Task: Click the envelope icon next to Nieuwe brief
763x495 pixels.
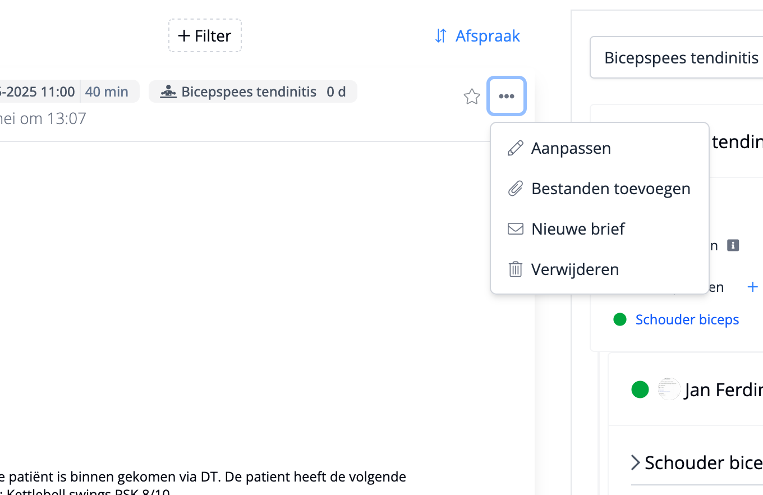Action: point(514,228)
